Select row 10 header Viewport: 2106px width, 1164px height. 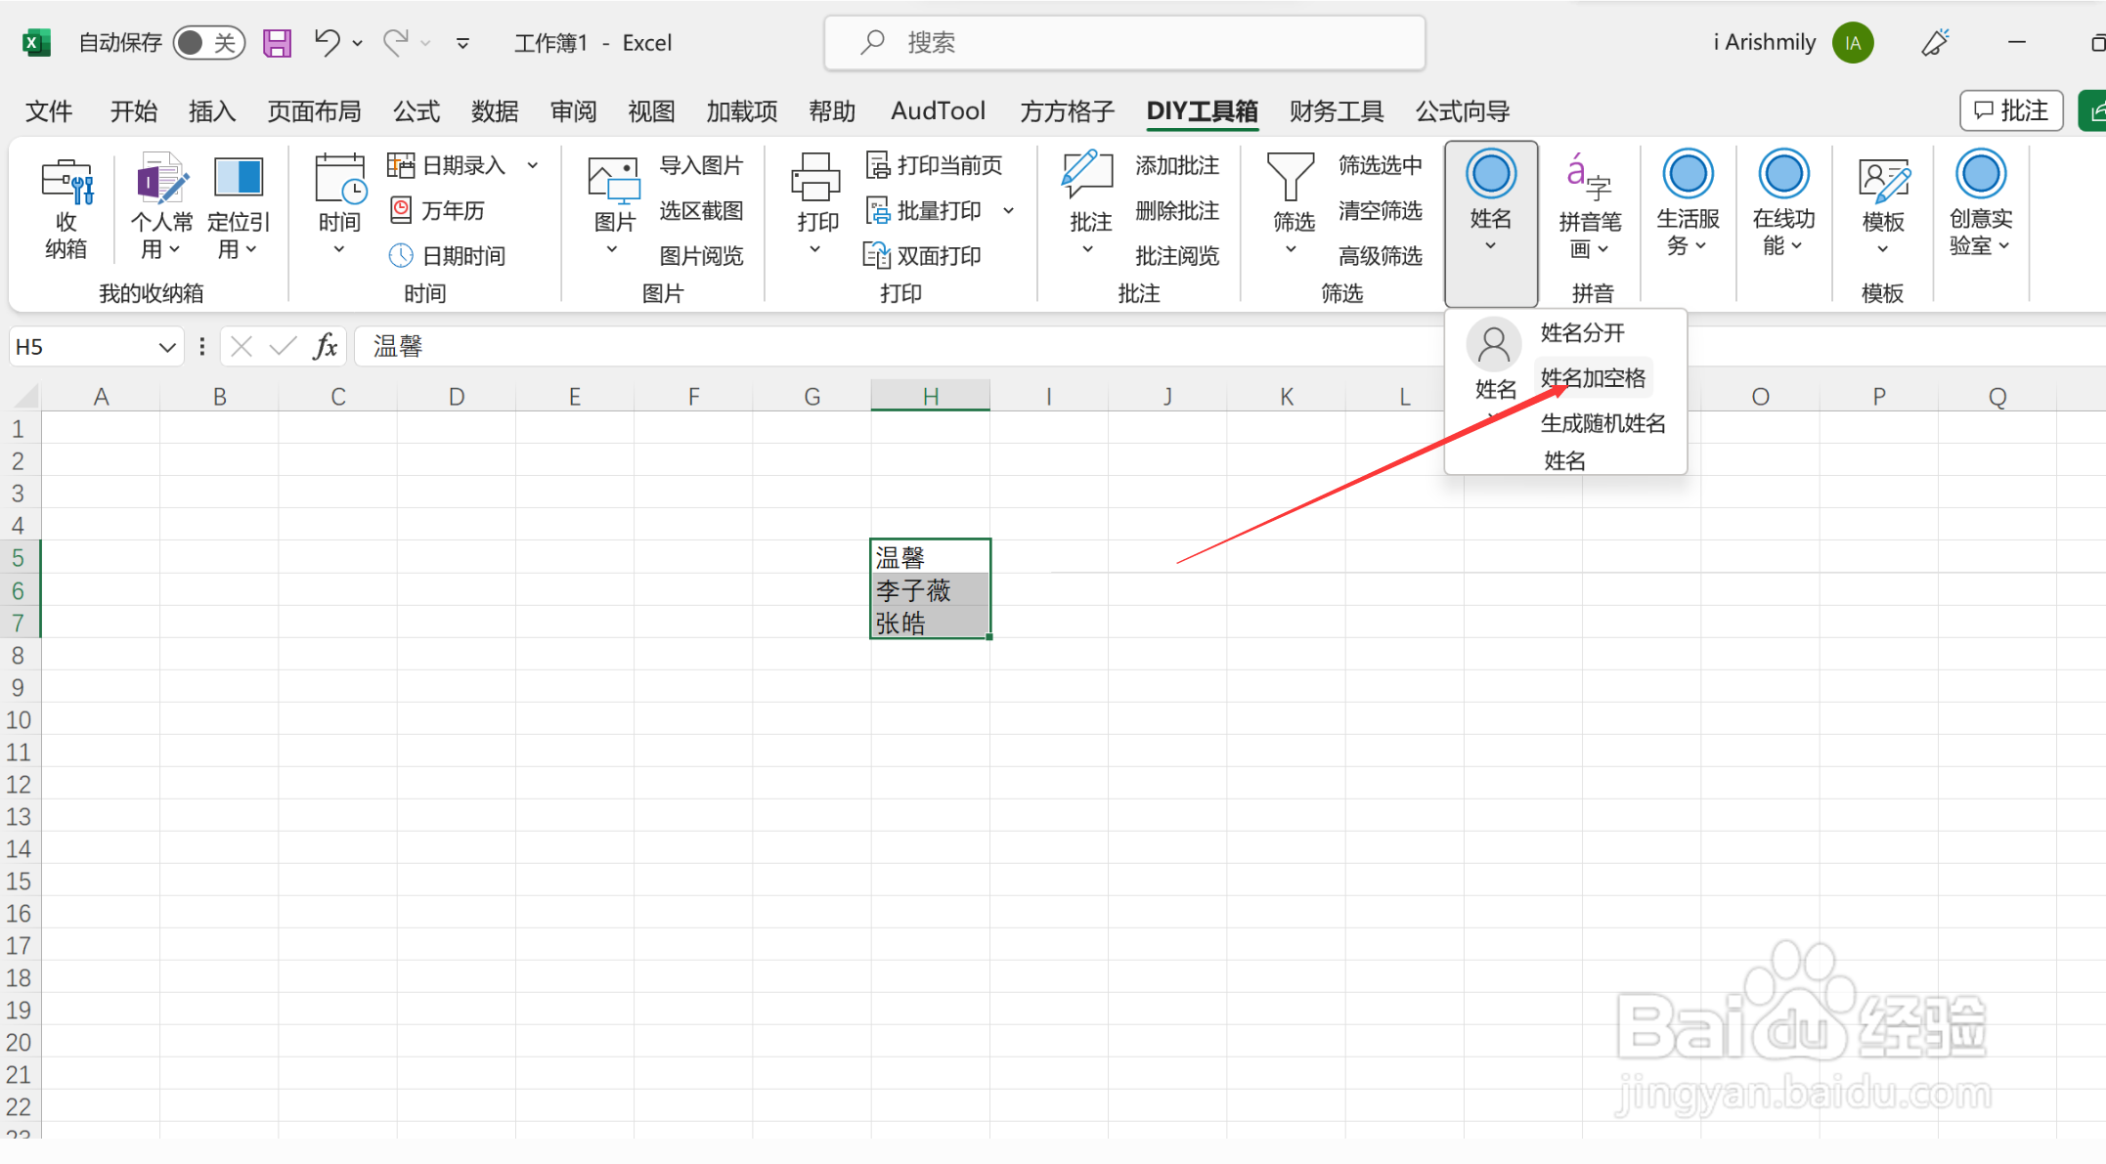click(x=19, y=719)
